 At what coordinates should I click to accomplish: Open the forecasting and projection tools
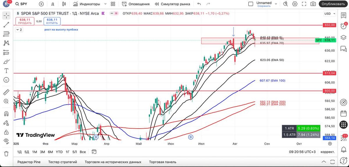[6, 53]
